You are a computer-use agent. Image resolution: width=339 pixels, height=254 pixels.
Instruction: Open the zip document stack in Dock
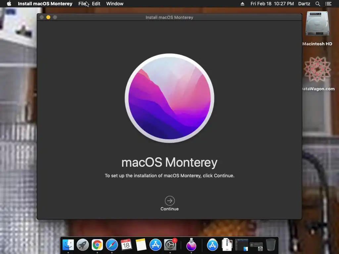227,245
